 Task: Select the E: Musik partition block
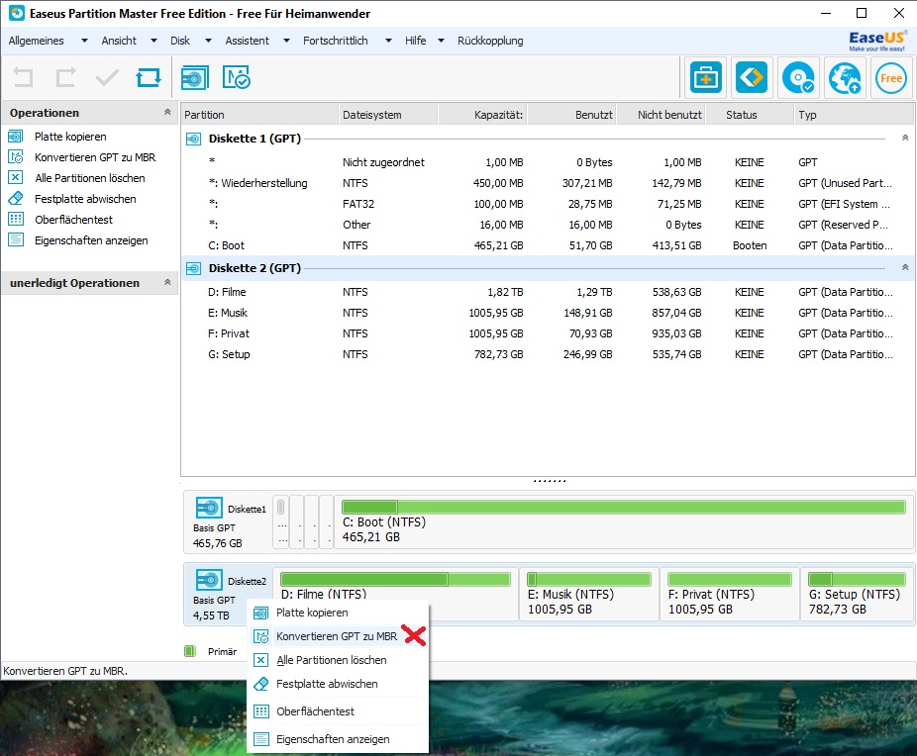click(589, 594)
